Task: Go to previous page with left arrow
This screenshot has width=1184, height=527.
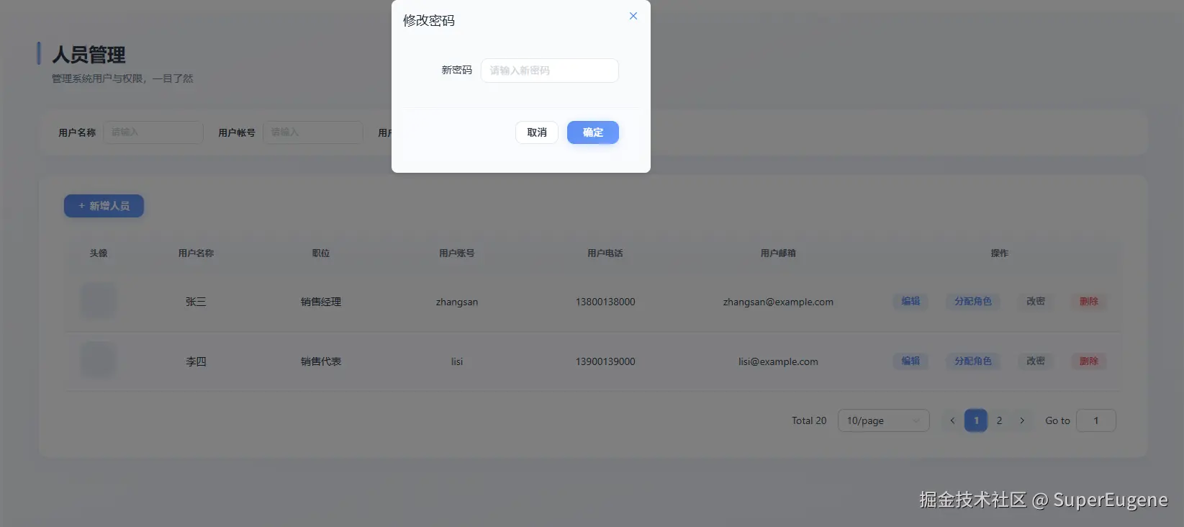Action: 952,420
